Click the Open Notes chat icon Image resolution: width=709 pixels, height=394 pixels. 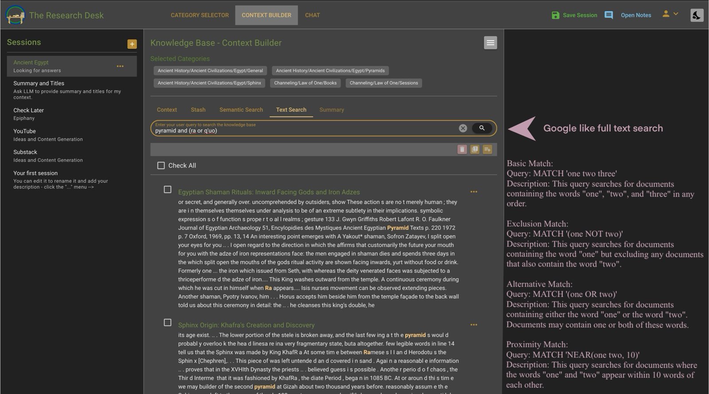tap(609, 15)
